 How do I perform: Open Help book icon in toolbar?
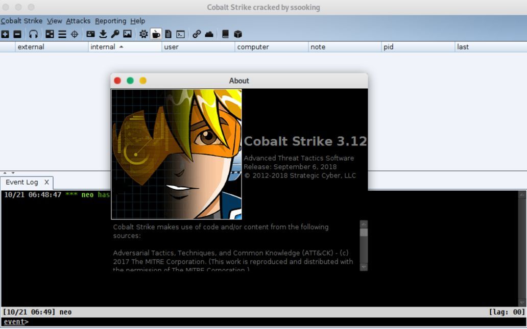click(x=226, y=34)
